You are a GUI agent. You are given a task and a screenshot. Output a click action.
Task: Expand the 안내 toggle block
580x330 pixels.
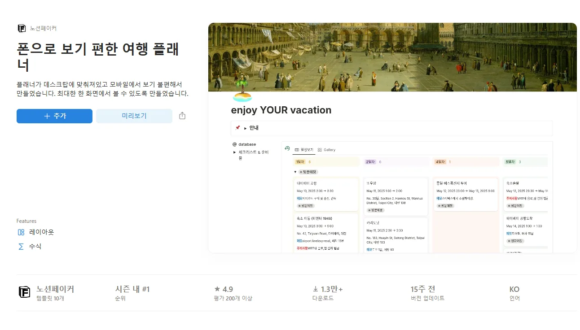coord(246,128)
